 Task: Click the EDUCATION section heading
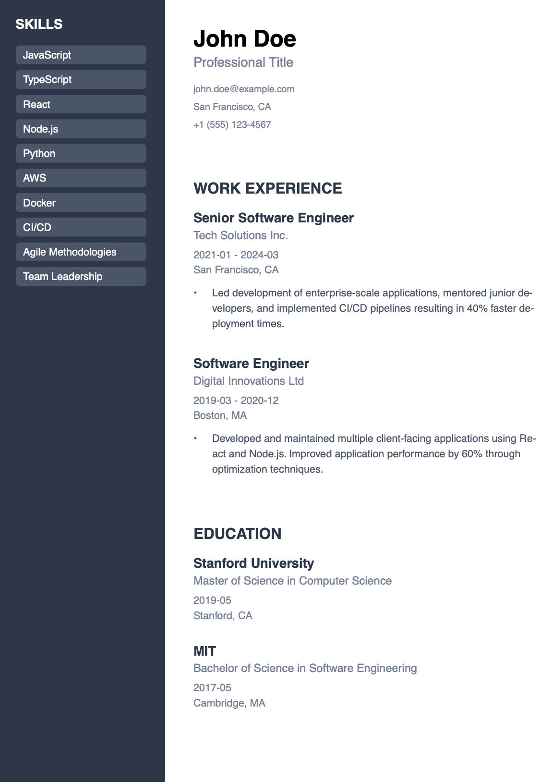(x=238, y=534)
